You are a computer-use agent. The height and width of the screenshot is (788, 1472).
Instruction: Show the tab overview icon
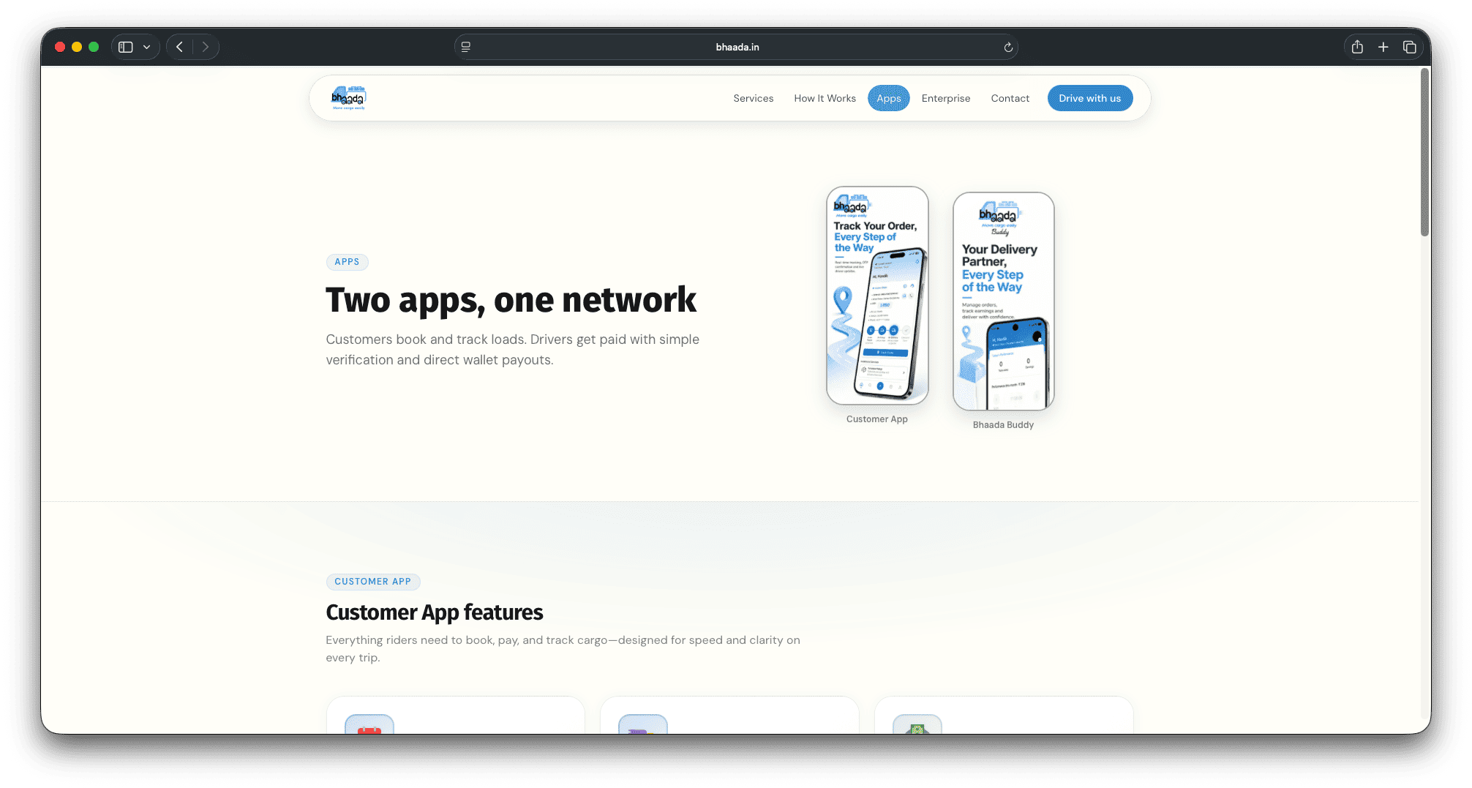[x=1410, y=47]
